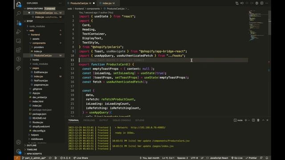The height and width of the screenshot is (160, 285).
Task: Add a new terminal with plus icon
Action: 246,120
